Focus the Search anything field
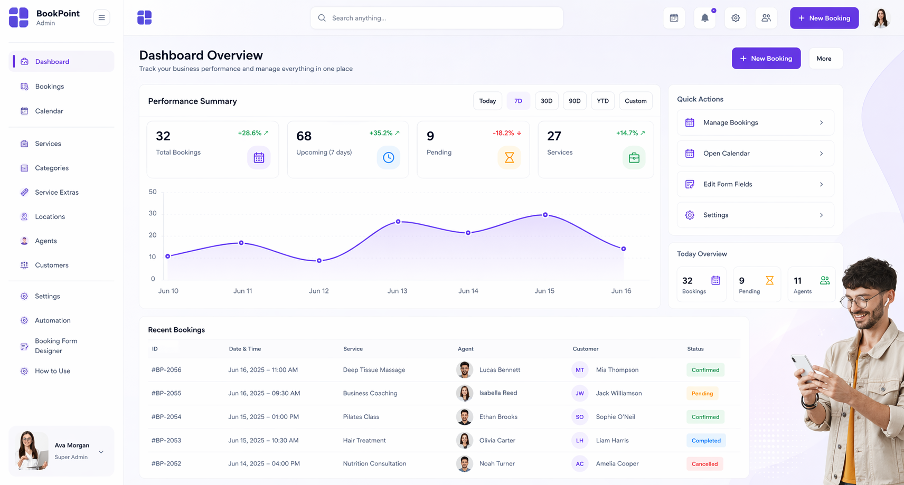Screen dimensions: 904x485 click(x=437, y=18)
